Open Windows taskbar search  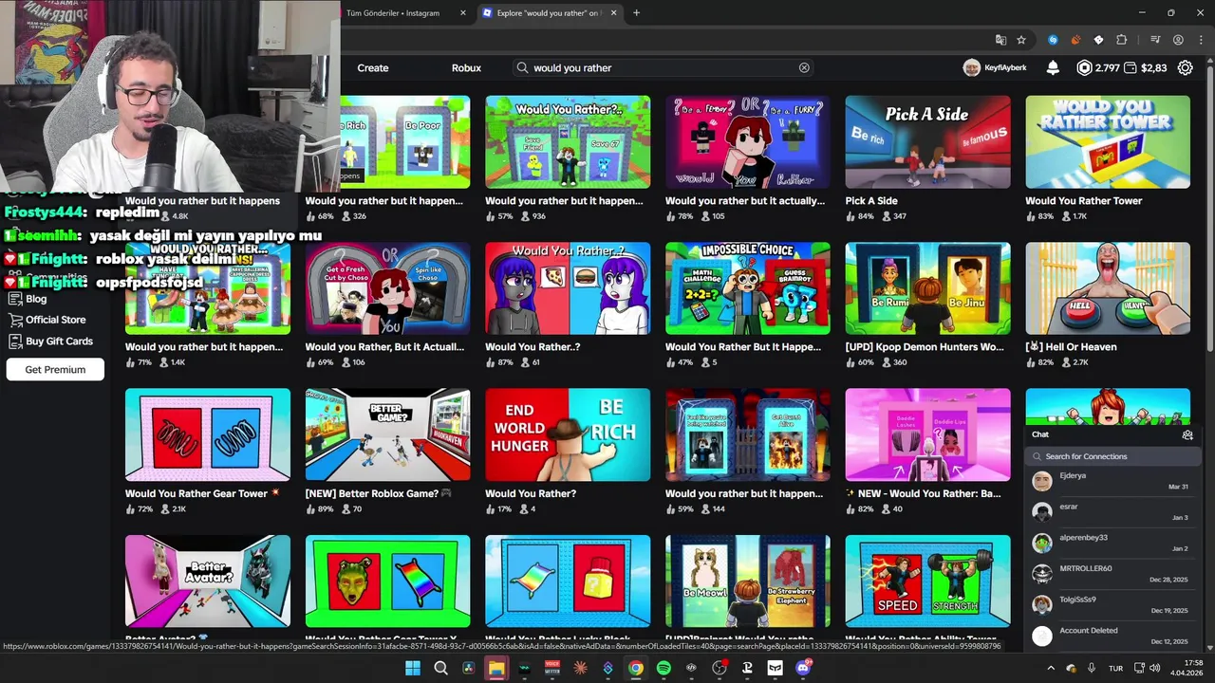click(440, 668)
